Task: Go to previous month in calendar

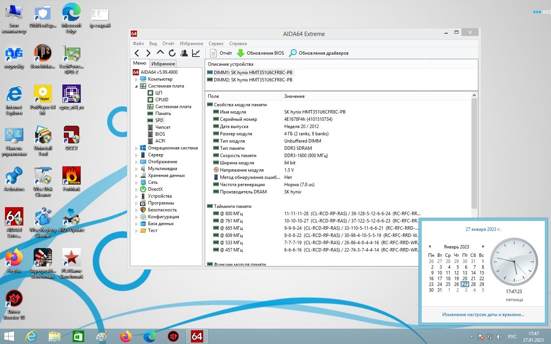Action: (430, 247)
